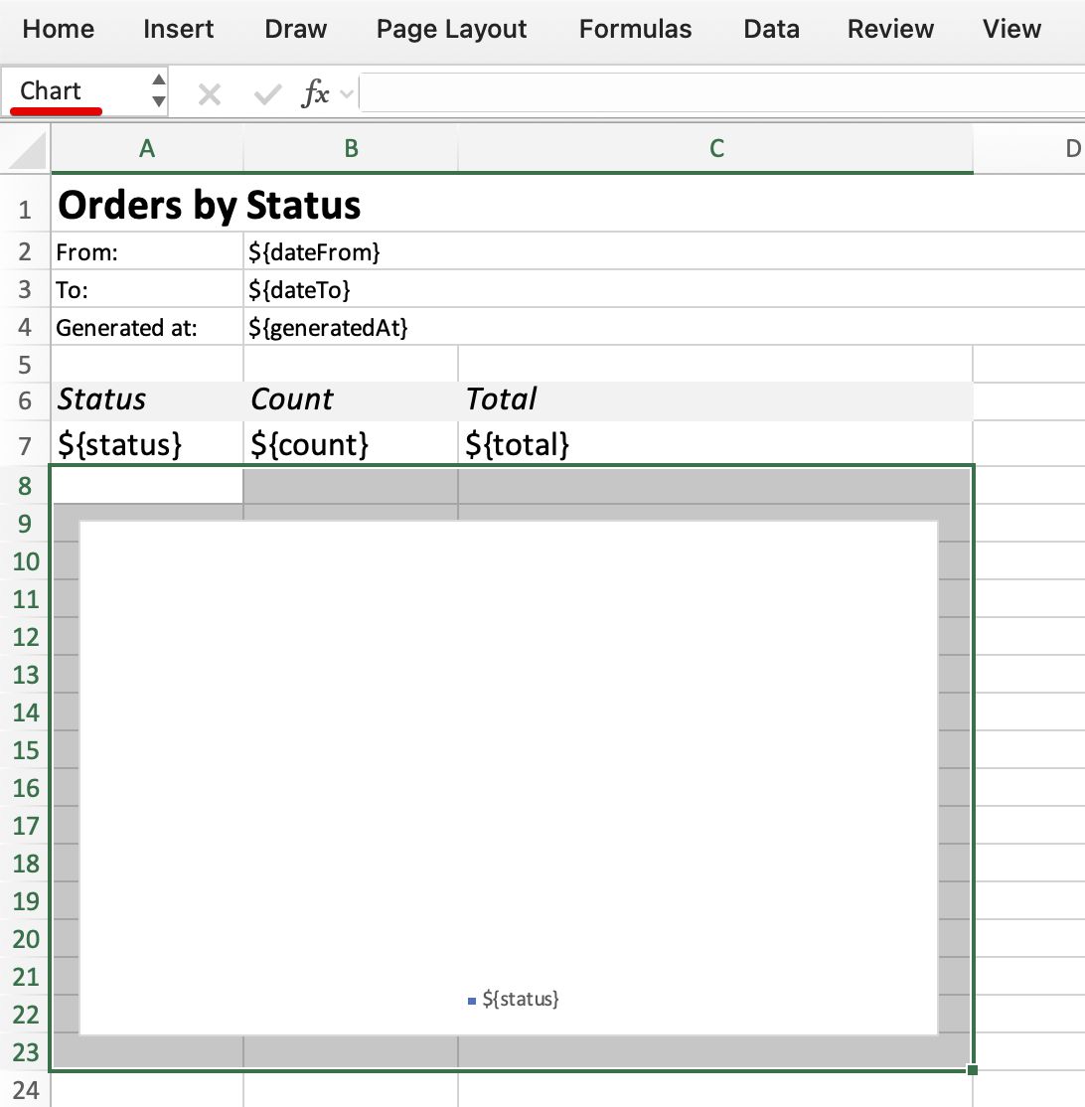The height and width of the screenshot is (1107, 1085).
Task: Click the Insert tab
Action: pyautogui.click(x=178, y=29)
